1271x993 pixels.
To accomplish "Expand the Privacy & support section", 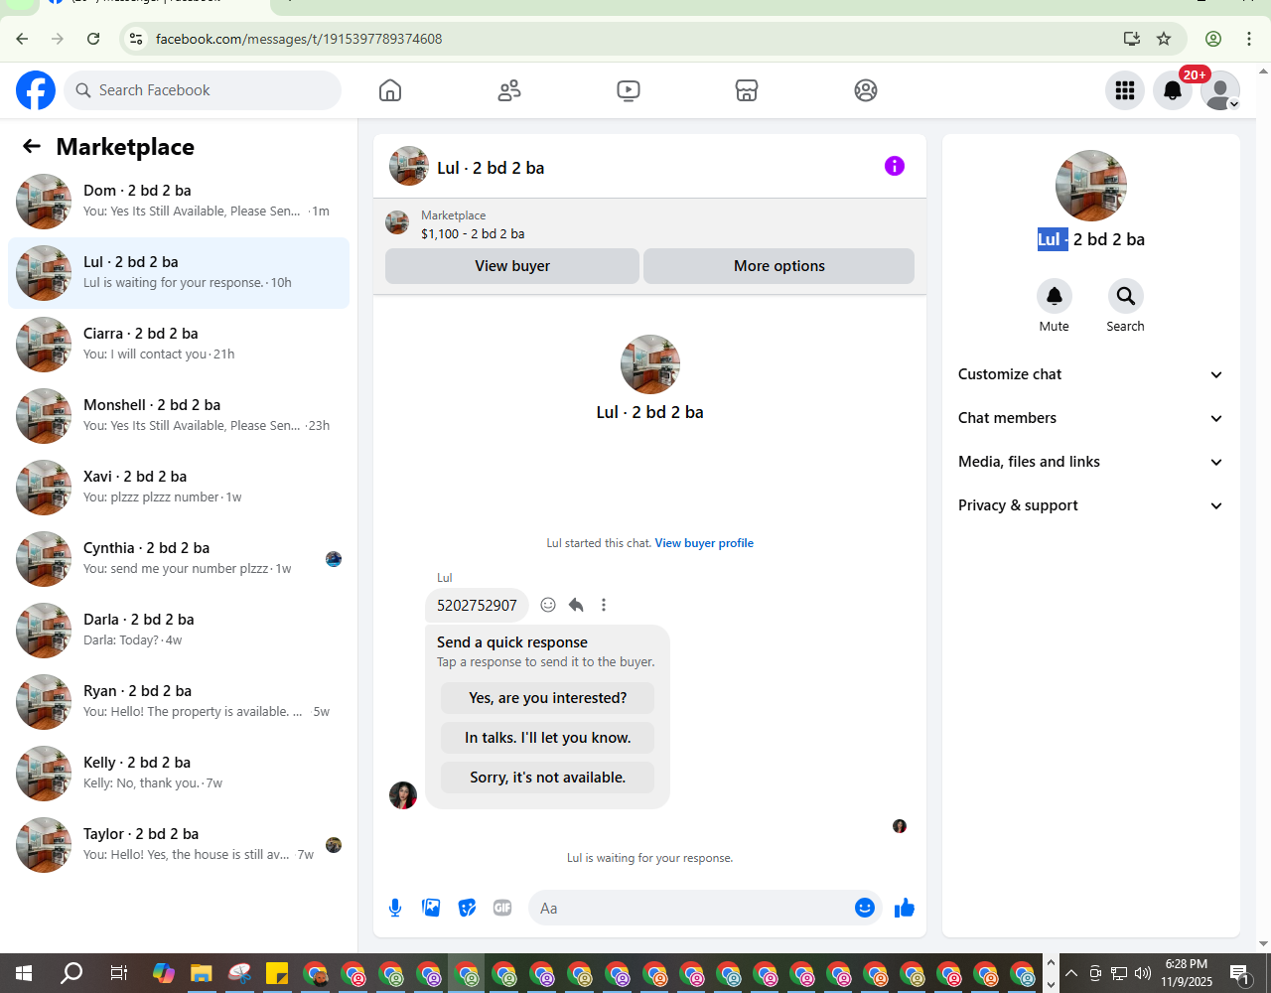I will click(1091, 505).
